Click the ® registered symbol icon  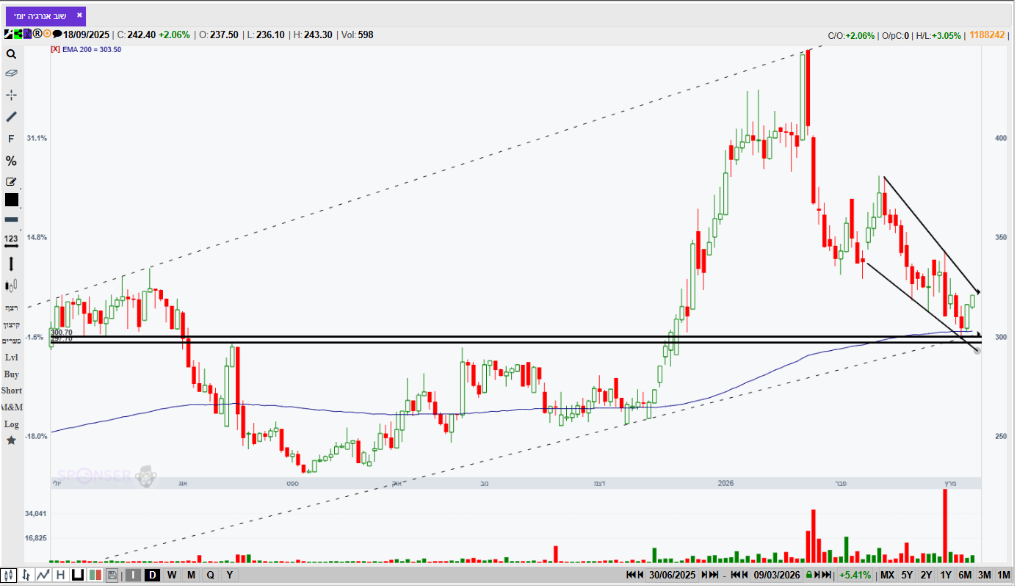click(x=37, y=34)
